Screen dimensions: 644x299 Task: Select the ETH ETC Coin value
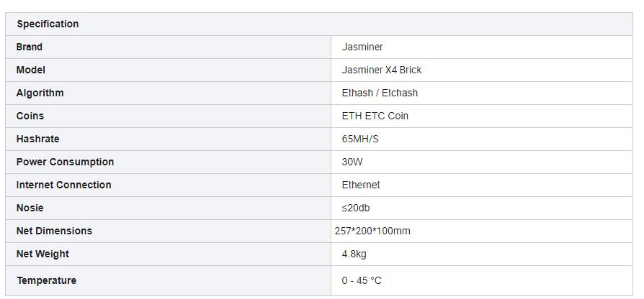point(375,116)
